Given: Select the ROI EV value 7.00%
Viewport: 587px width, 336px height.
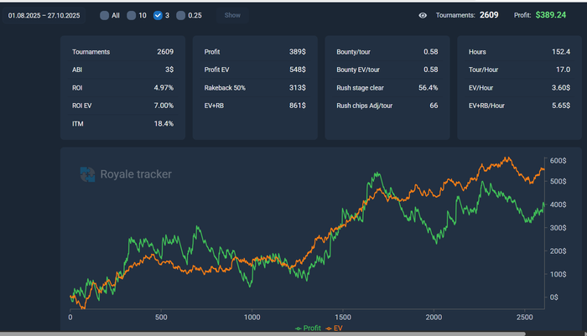Looking at the screenshot, I should click(x=164, y=106).
